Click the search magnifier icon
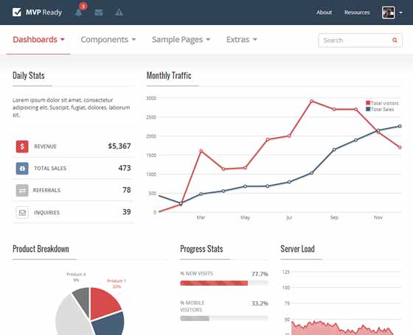413x335 pixels. click(395, 40)
